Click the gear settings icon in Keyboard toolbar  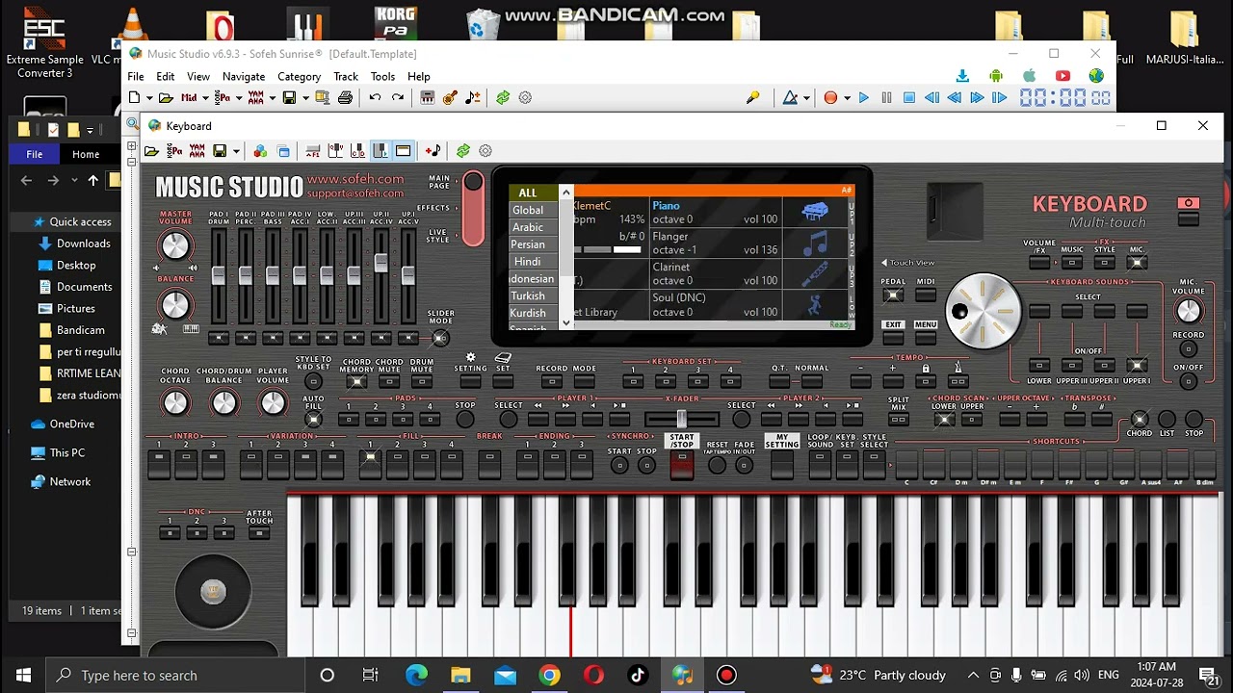485,151
